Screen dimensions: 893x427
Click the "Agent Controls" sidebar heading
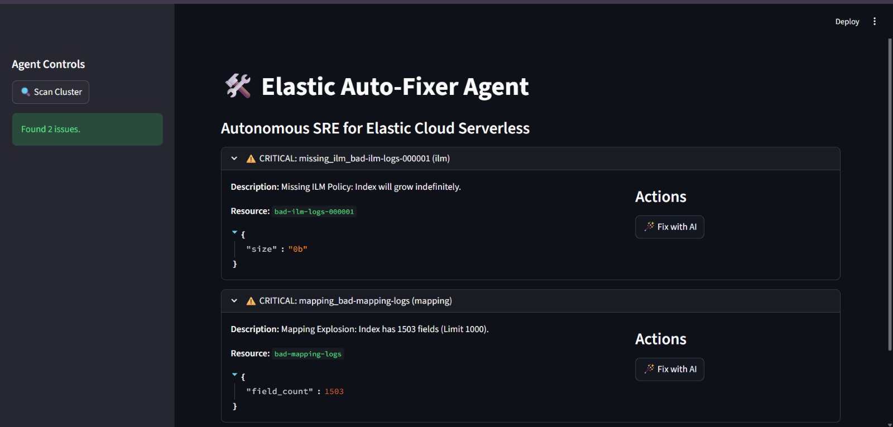[x=49, y=64]
